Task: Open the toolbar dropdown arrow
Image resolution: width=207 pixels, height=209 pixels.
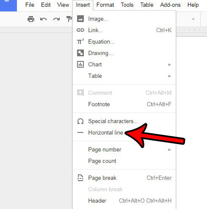Action: point(193,19)
